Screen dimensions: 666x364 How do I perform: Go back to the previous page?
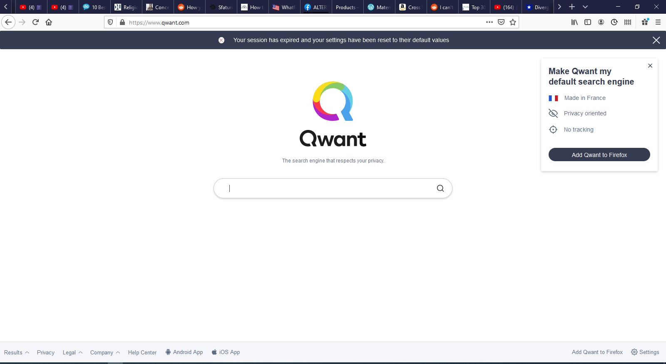[x=8, y=22]
